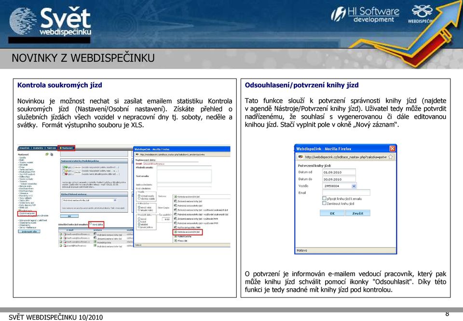Click the 'Odsouhlasení/potvrzení knihy jízd' heading
This screenshot has width=463, height=321.
click(x=301, y=85)
